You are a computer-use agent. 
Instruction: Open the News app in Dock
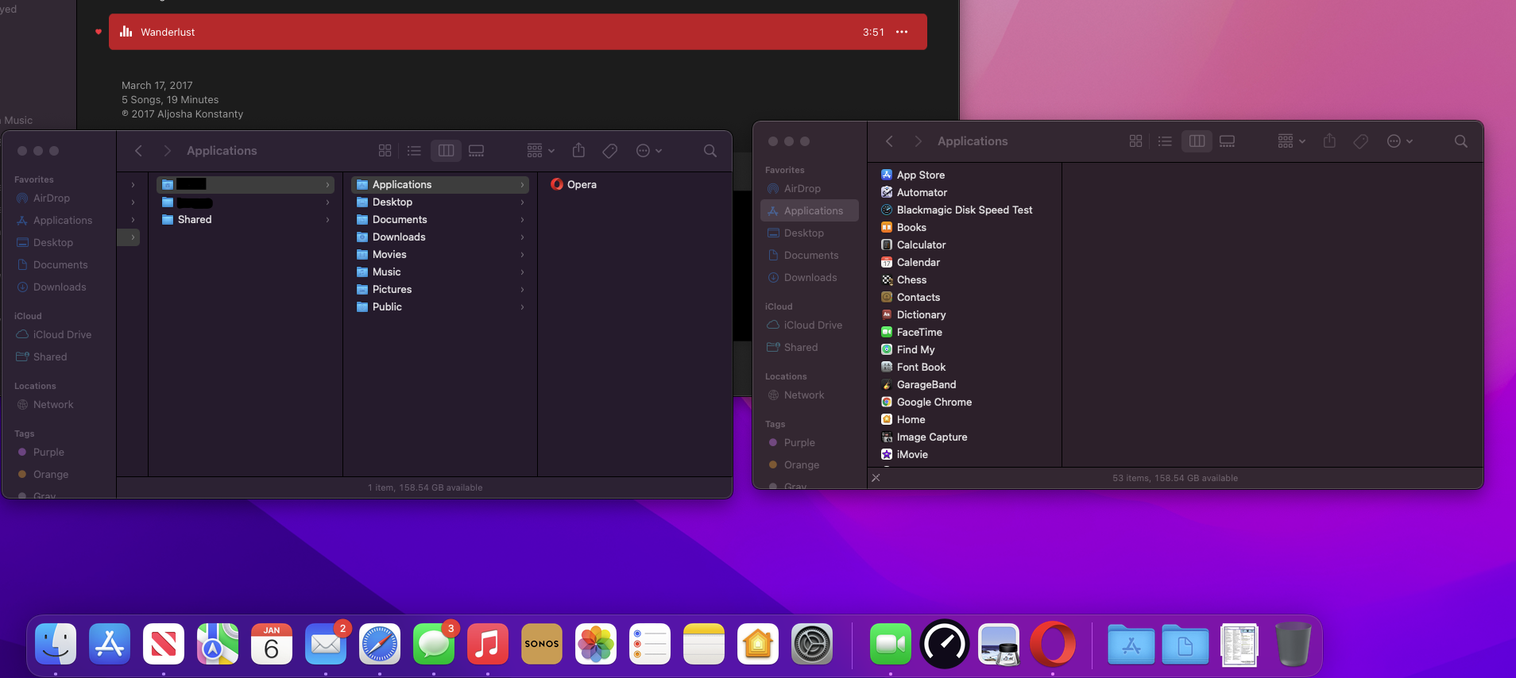[164, 644]
